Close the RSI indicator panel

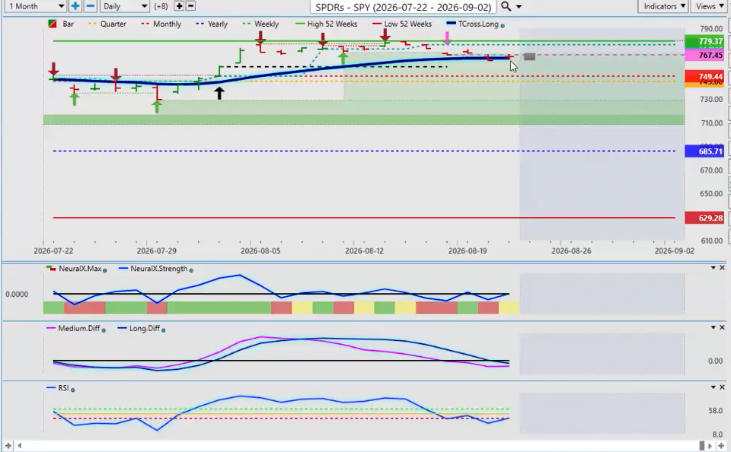pyautogui.click(x=722, y=387)
